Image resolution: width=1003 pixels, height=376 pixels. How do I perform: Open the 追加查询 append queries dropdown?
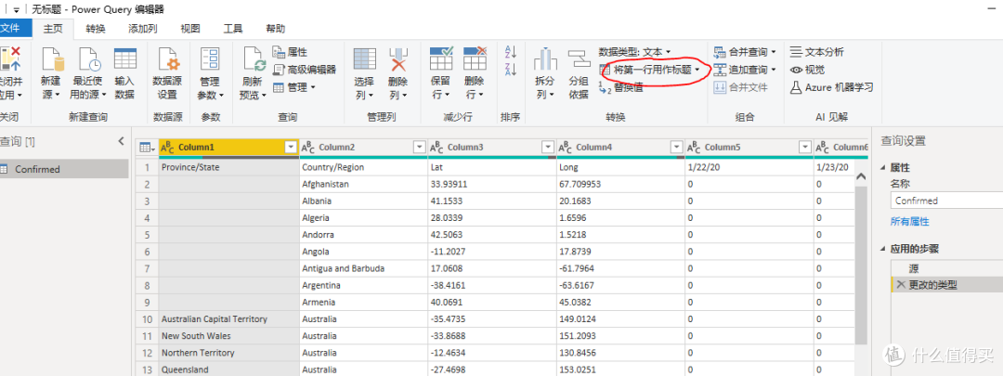point(745,69)
